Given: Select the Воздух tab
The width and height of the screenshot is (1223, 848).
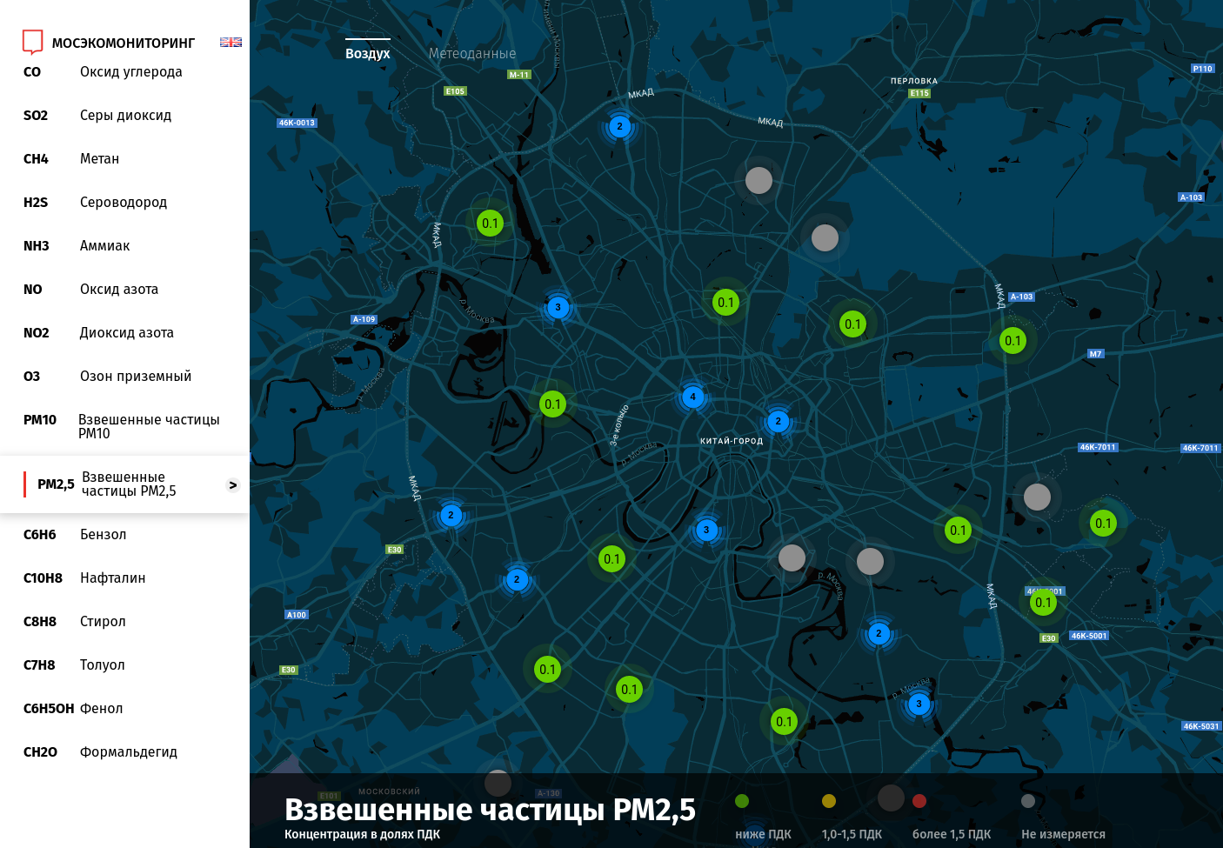Looking at the screenshot, I should [x=367, y=54].
